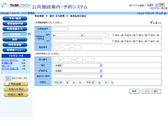Open the TASK市ホテル link

point(11,60)
